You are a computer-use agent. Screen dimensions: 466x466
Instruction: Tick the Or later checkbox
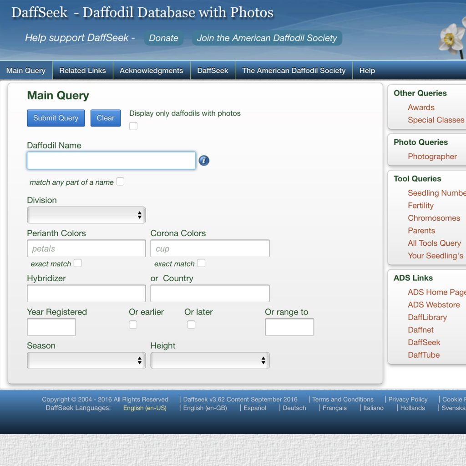(x=191, y=324)
